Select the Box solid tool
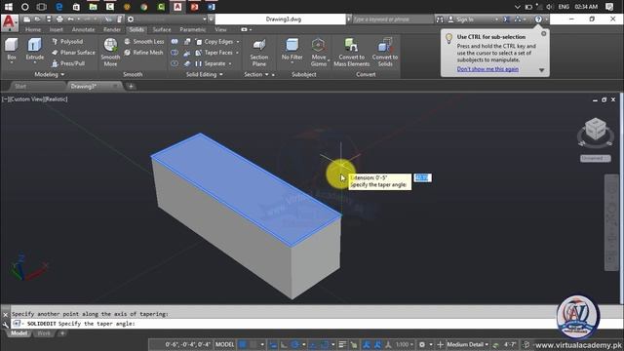 (12, 50)
